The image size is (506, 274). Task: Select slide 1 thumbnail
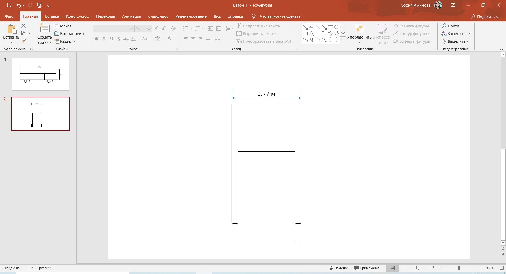point(40,74)
